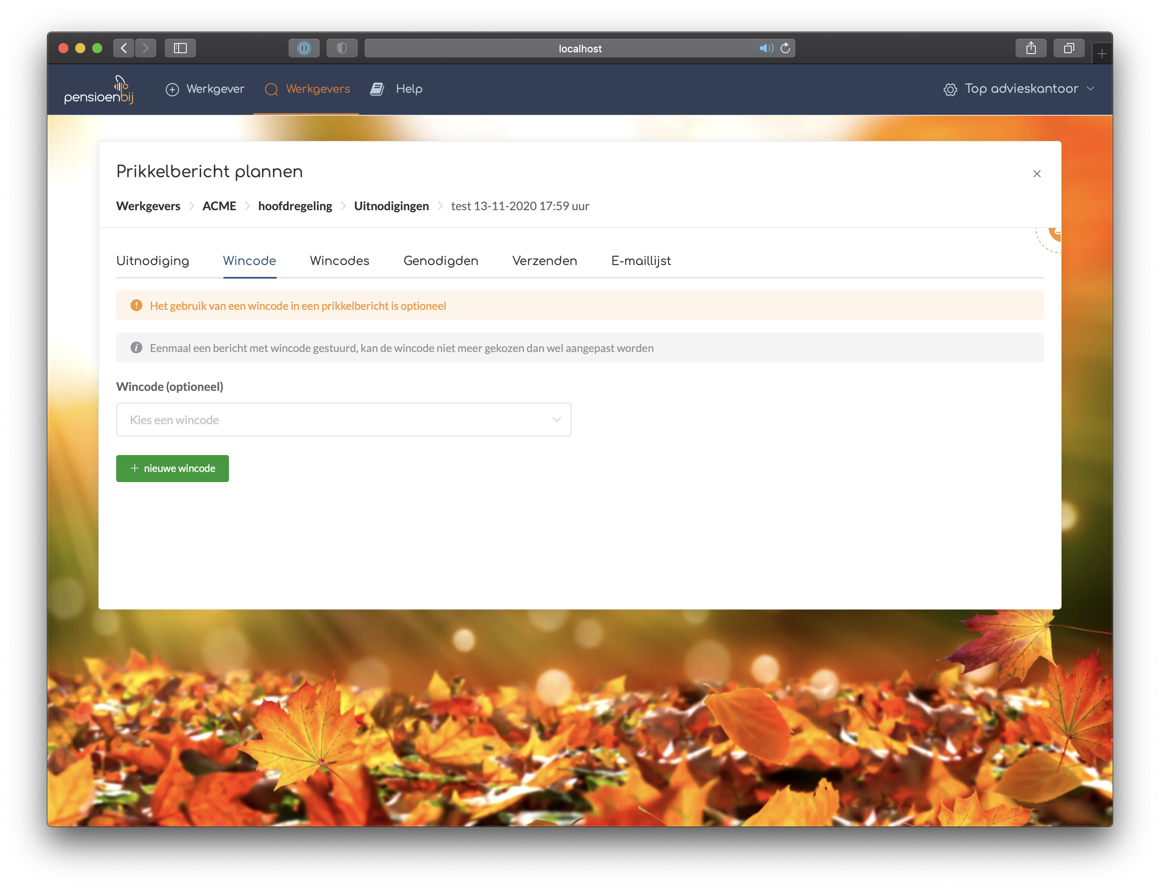Close the Prikkelbericht plannen panel
This screenshot has height=889, width=1160.
tap(1037, 173)
